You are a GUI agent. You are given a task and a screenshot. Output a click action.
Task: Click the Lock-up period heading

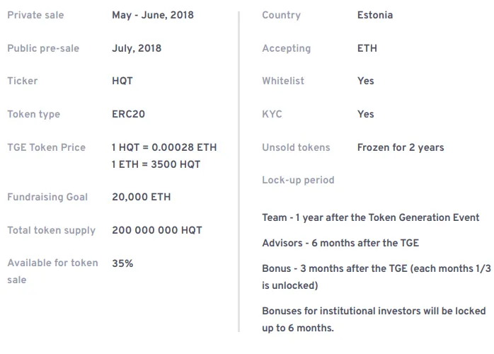(x=298, y=180)
